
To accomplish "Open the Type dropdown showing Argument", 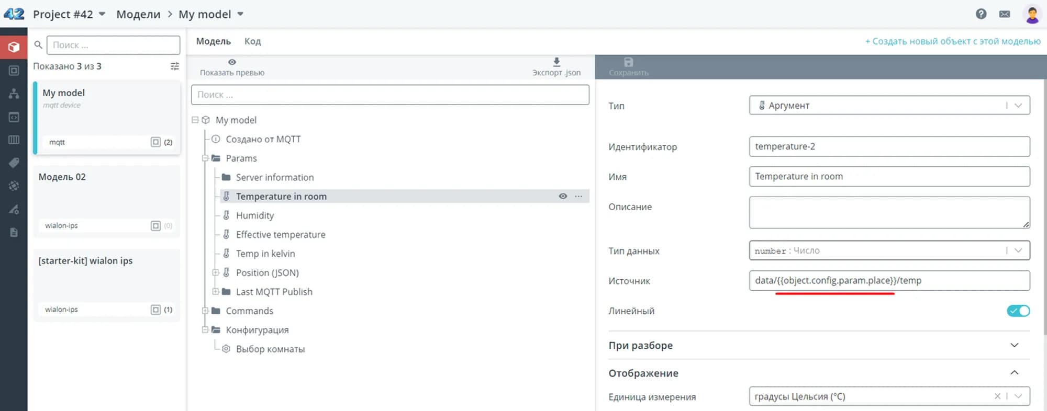I will click(889, 106).
